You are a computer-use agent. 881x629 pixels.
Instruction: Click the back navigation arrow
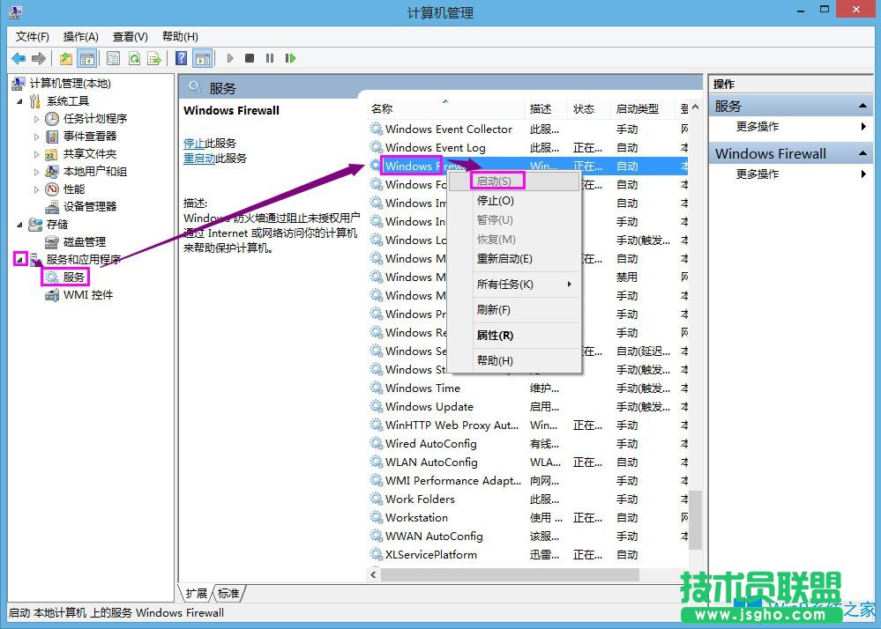pyautogui.click(x=19, y=58)
